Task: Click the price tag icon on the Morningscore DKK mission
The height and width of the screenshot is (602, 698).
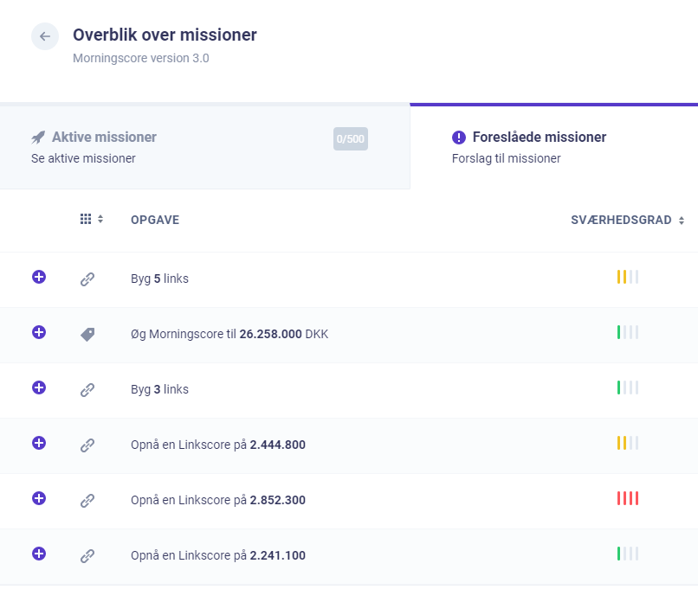Action: click(87, 334)
